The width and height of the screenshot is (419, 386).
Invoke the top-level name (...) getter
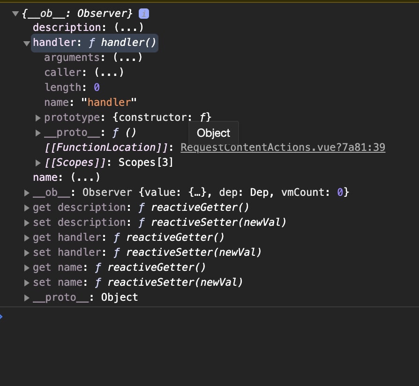pyautogui.click(x=85, y=177)
